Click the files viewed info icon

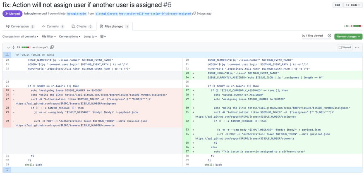[329, 36]
